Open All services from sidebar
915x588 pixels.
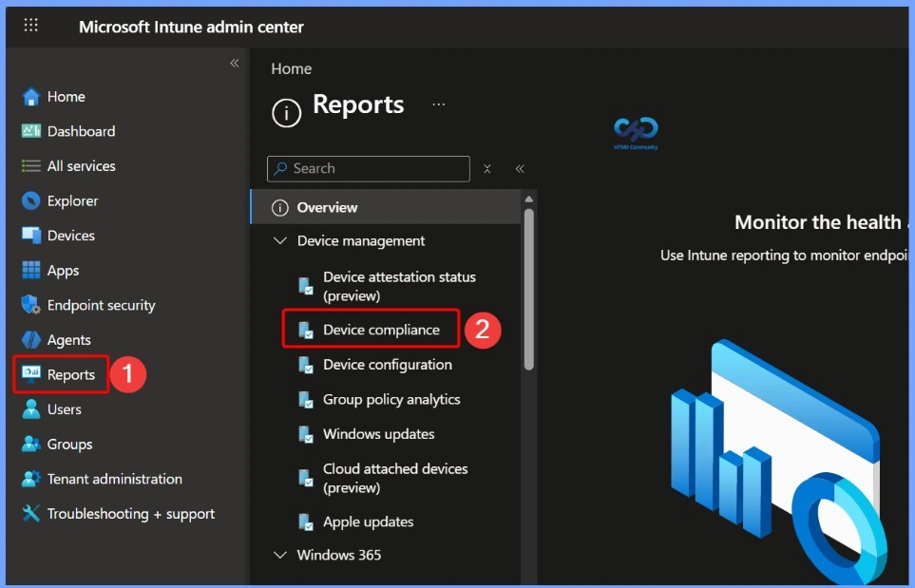coord(81,166)
